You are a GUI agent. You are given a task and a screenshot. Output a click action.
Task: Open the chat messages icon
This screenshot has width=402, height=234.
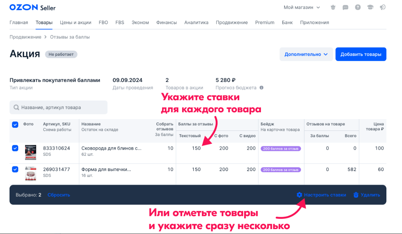[345, 7]
